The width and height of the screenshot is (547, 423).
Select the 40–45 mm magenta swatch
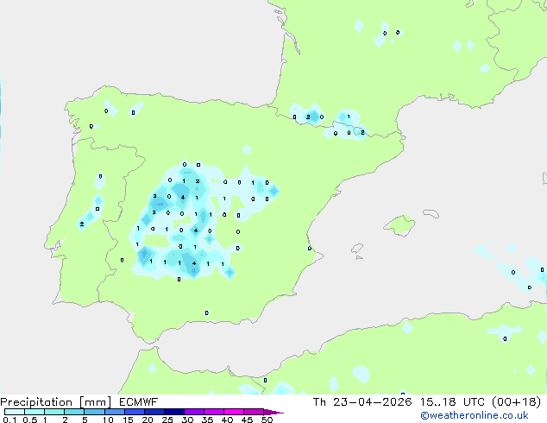pos(234,412)
